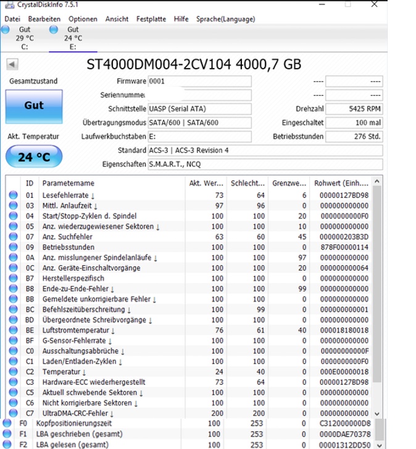Open the Optionen menu
This screenshot has height=449, width=416.
point(83,19)
